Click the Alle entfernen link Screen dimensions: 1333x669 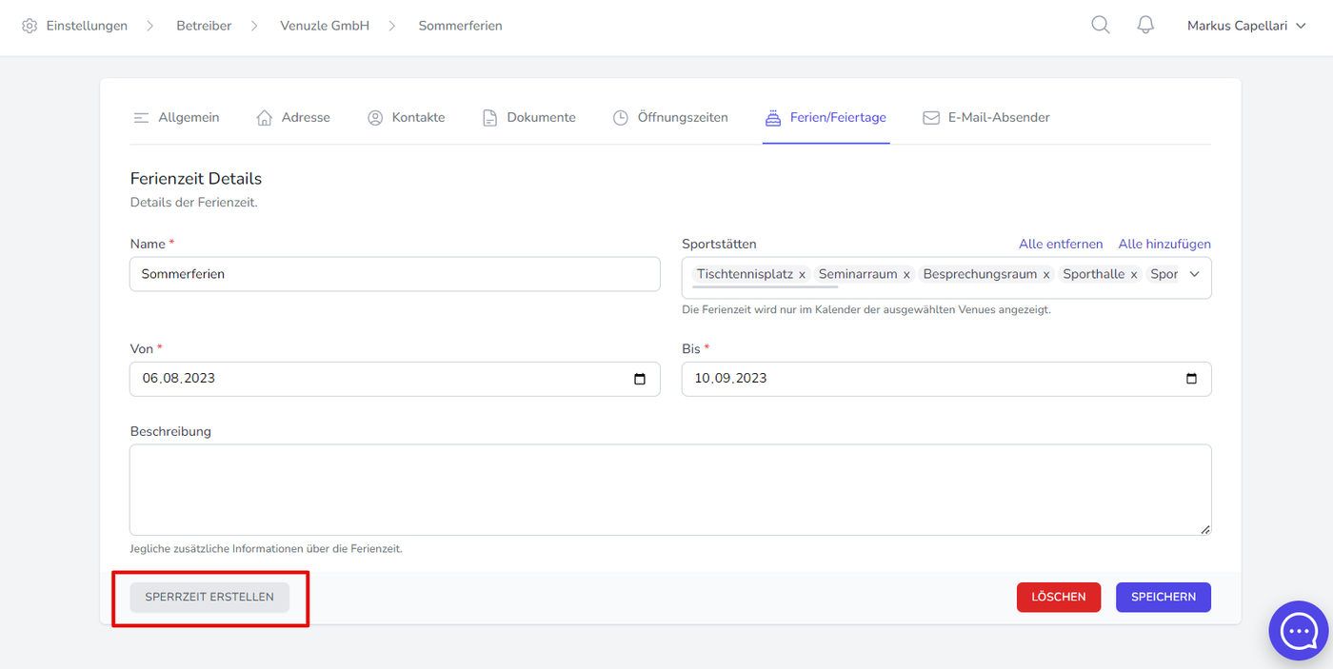(1061, 245)
